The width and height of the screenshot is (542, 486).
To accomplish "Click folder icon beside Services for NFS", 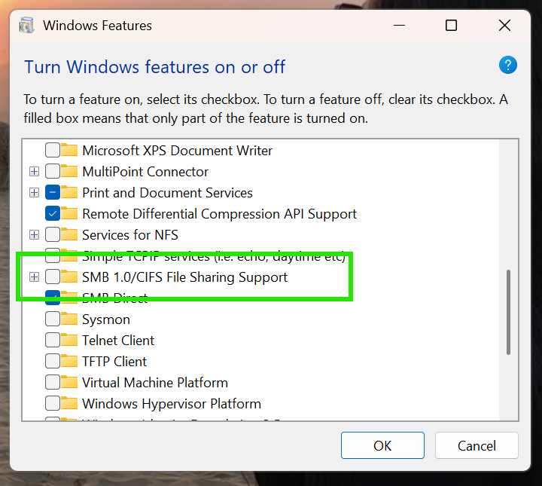I will point(69,234).
